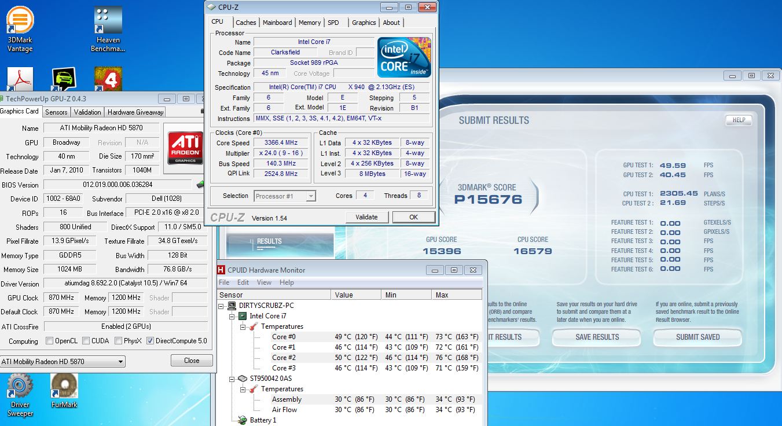Screen dimensions: 782x426
Task: Open the Help menu in HWMonitor
Action: pyautogui.click(x=287, y=282)
